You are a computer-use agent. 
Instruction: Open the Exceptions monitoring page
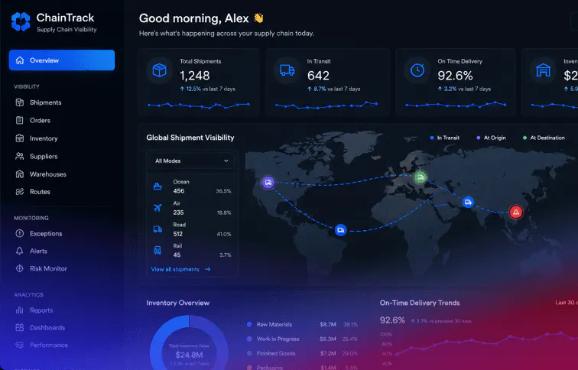(46, 234)
